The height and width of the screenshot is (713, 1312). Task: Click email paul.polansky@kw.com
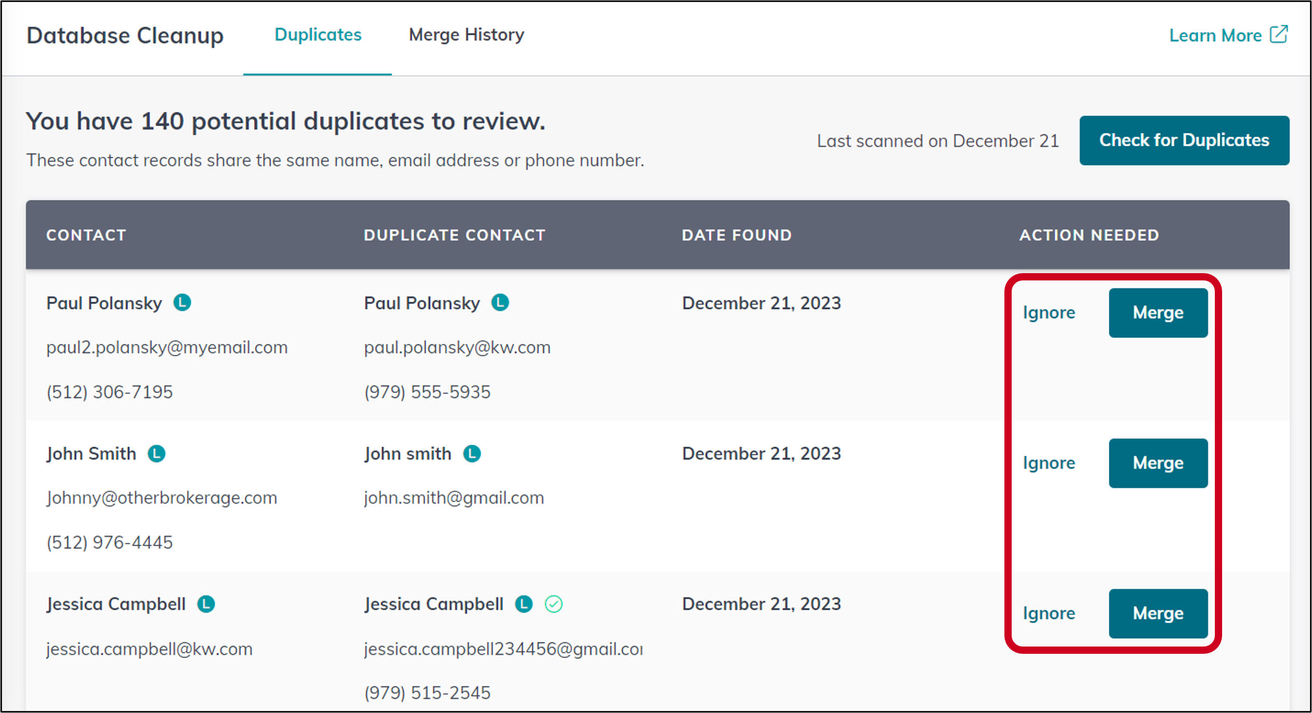point(457,347)
